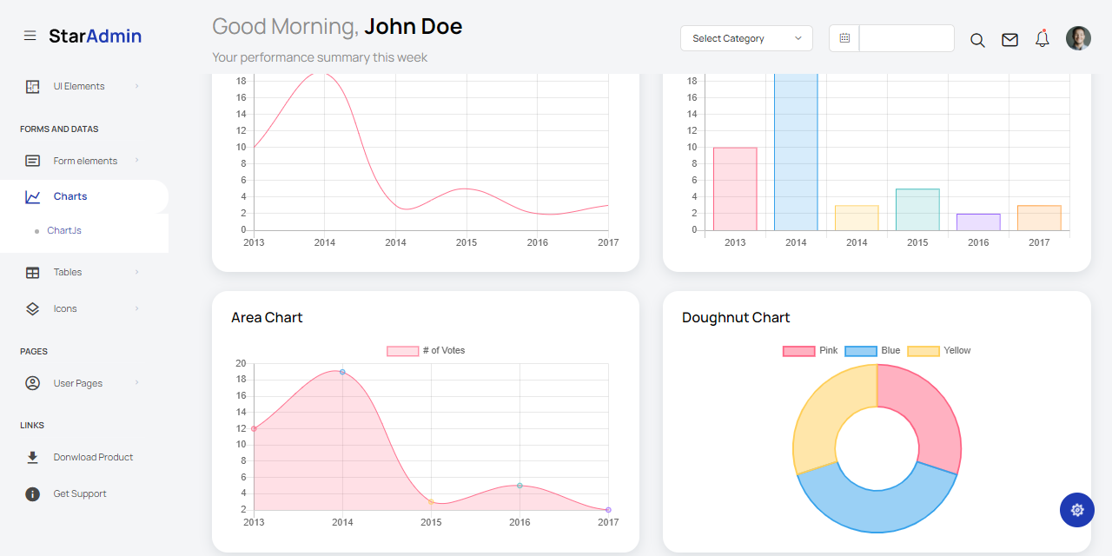Click the calendar icon next to date field
Screen dimensions: 1112x556
coord(843,38)
